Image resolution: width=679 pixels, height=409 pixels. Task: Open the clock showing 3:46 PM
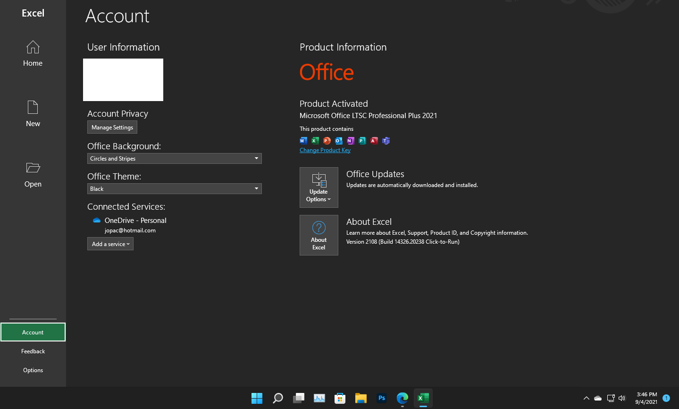pos(646,398)
